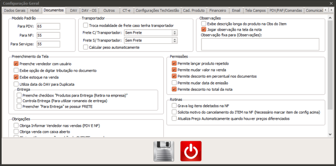Click vertical scrollbar down arrow
The width and height of the screenshot is (336, 166).
point(330,134)
